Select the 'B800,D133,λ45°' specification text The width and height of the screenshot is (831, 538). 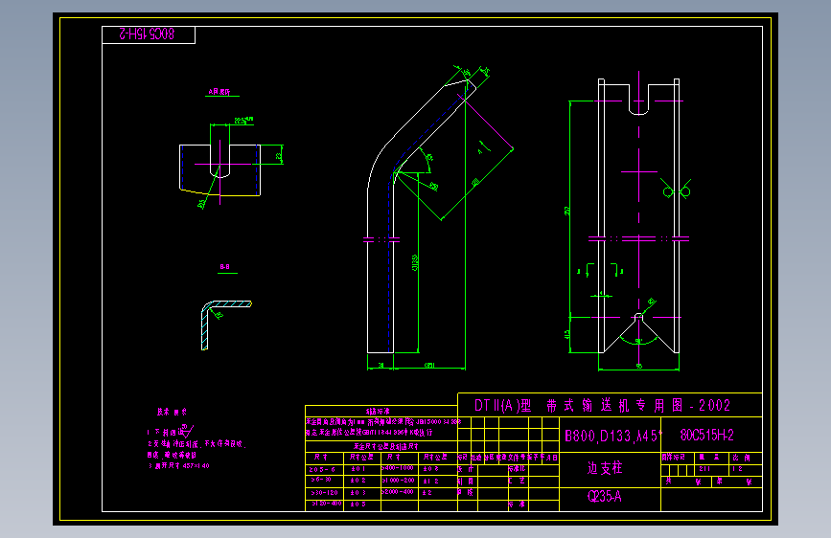coord(613,436)
